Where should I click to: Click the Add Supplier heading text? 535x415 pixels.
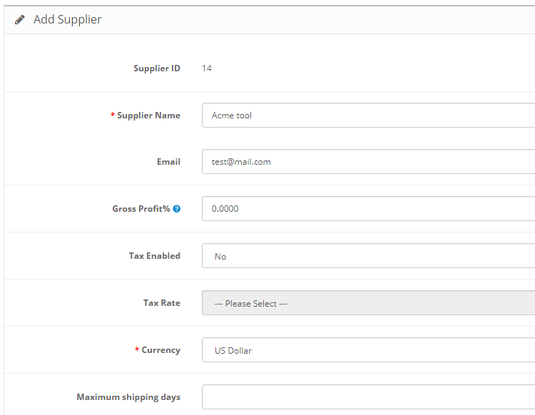click(x=68, y=20)
